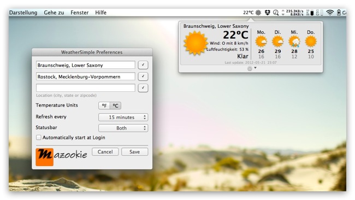Open the Fenster menu
This screenshot has height=200, width=355.
80,13
